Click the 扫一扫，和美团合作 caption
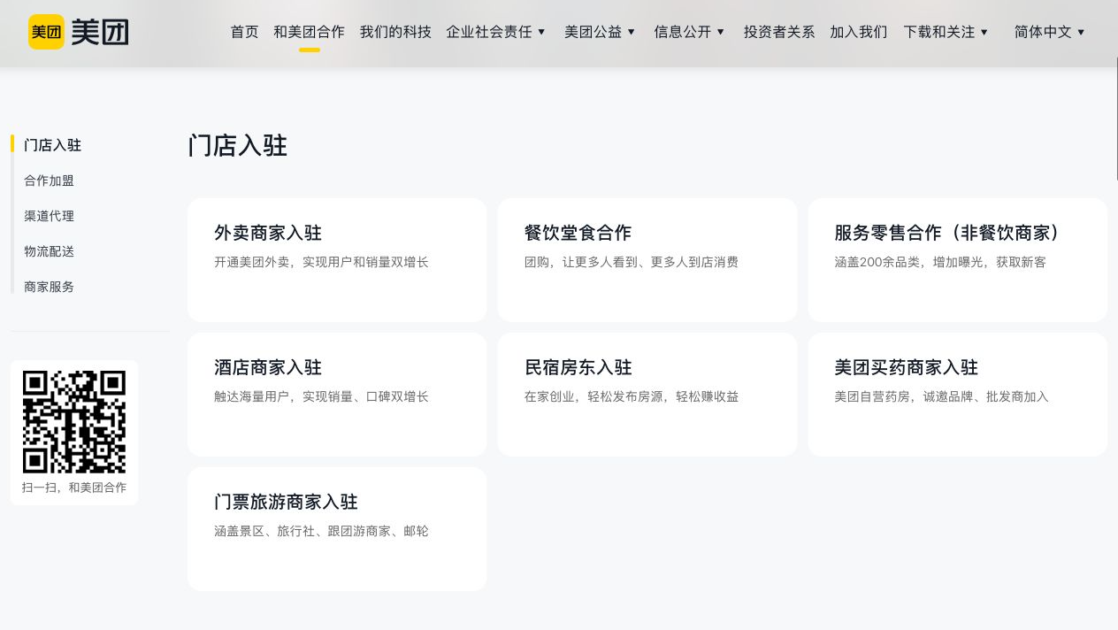This screenshot has height=630, width=1118. click(74, 488)
